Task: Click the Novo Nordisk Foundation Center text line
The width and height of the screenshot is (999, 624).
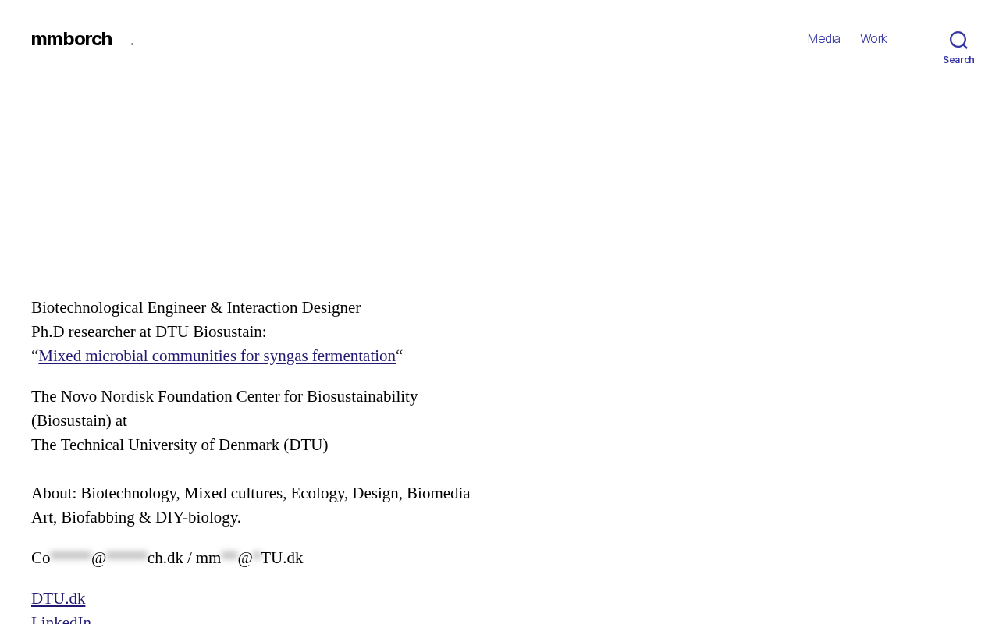Action: pyautogui.click(x=224, y=397)
